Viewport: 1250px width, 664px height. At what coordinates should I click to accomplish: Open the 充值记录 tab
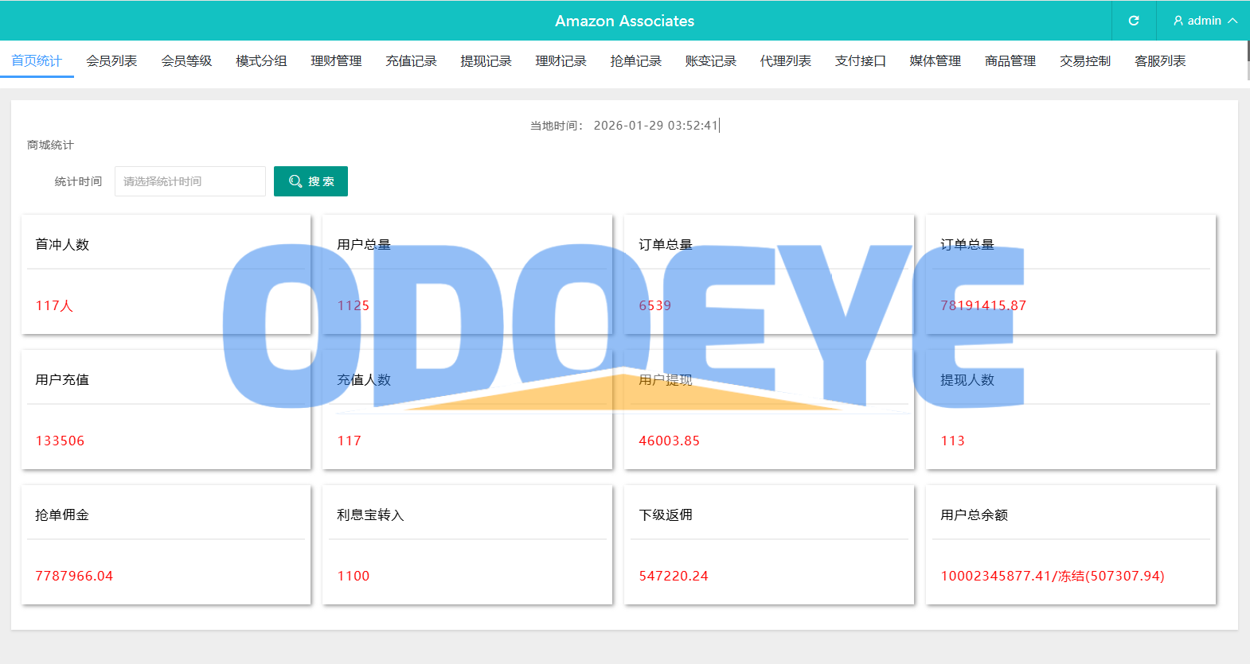point(411,61)
